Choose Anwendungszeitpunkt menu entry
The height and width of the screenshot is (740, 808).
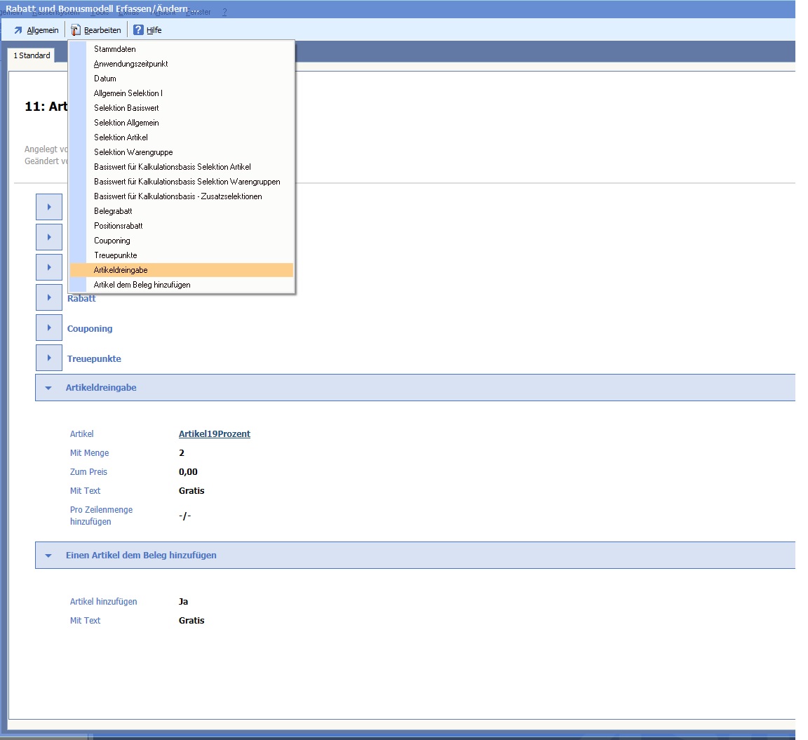pyautogui.click(x=130, y=64)
